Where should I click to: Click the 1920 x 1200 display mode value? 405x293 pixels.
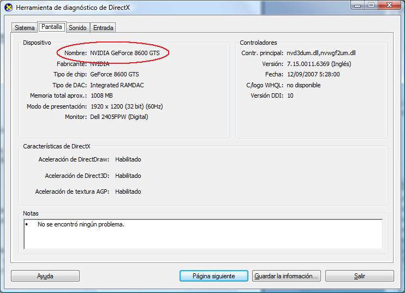(127, 106)
